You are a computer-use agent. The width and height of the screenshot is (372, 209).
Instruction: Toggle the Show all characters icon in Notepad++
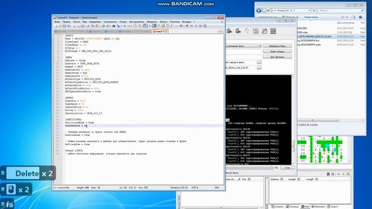point(150,26)
